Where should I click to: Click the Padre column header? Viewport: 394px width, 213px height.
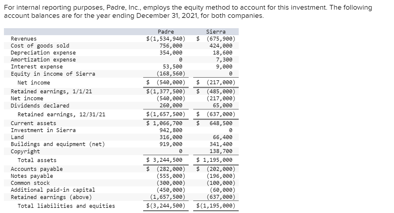pyautogui.click(x=166, y=32)
